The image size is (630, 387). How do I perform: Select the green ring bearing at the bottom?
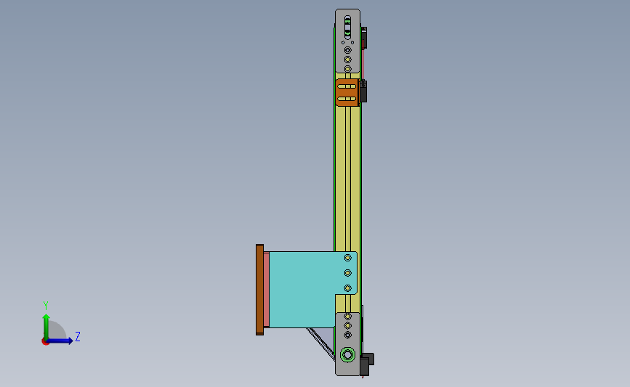(x=347, y=355)
